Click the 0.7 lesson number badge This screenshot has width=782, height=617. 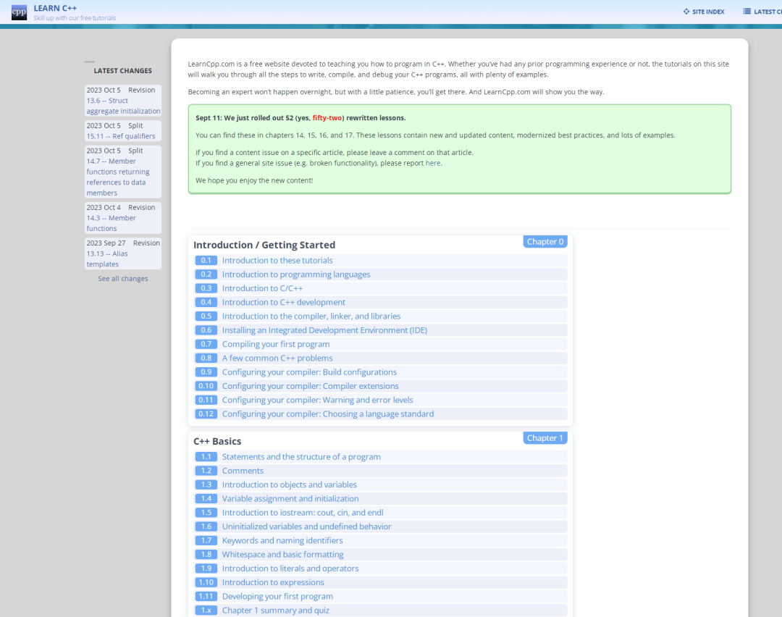tap(206, 344)
